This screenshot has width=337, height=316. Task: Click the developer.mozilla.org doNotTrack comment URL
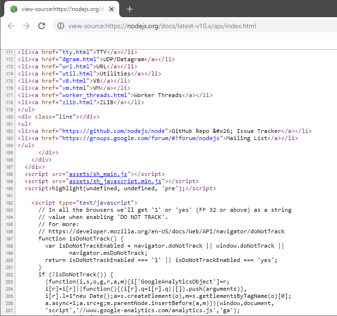[x=167, y=231]
